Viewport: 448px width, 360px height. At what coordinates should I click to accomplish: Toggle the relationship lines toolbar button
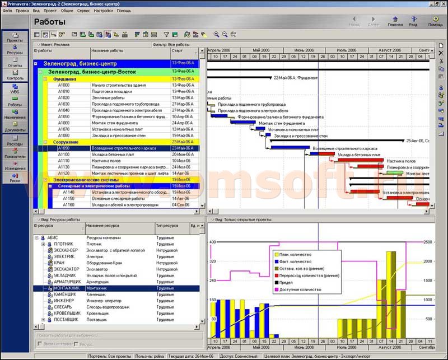(53, 35)
